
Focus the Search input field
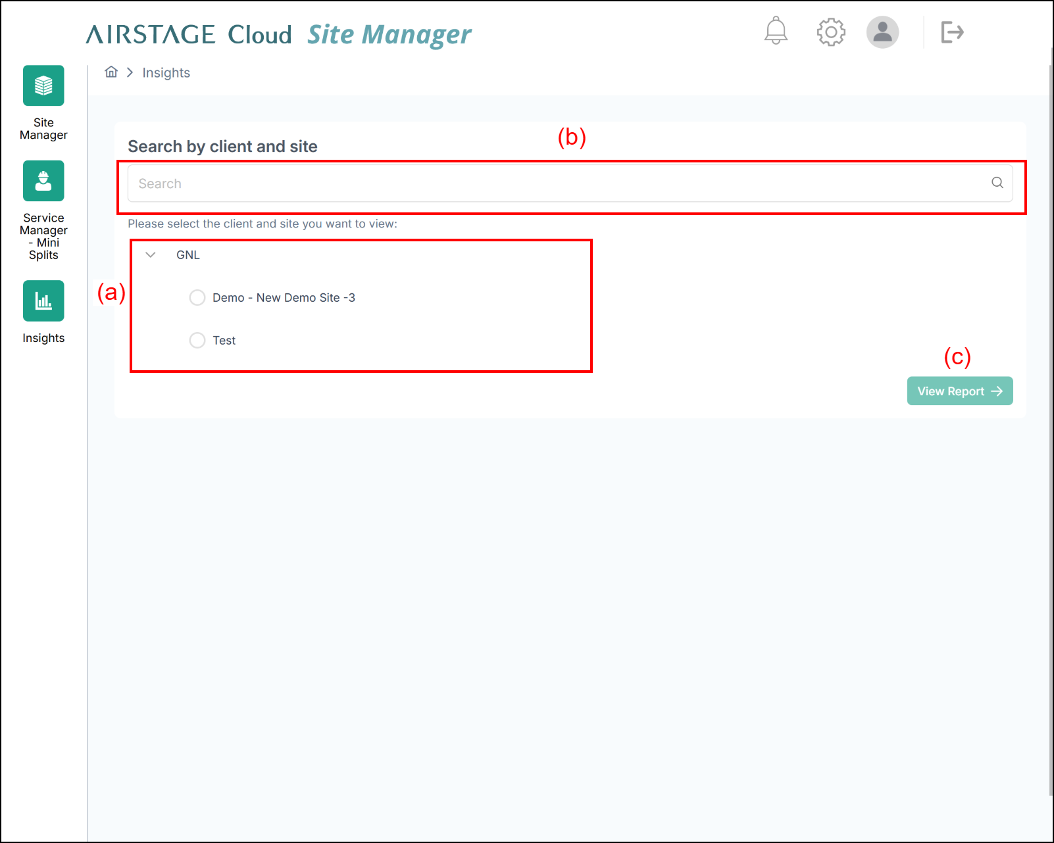[x=570, y=183]
